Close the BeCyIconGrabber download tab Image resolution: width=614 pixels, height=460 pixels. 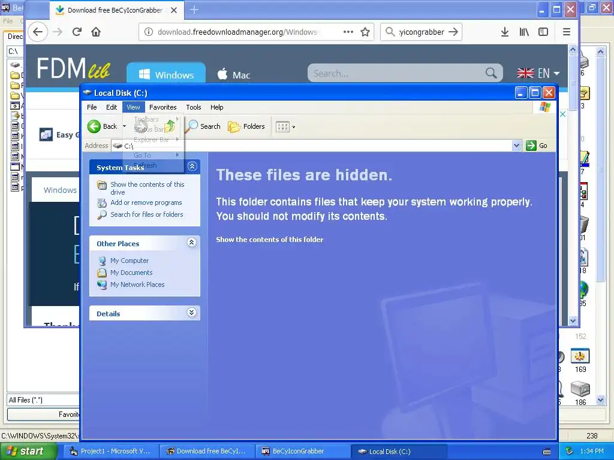[x=174, y=10]
